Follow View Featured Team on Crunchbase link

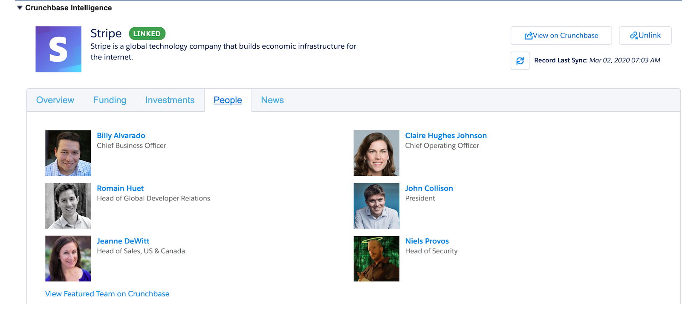[x=107, y=294]
